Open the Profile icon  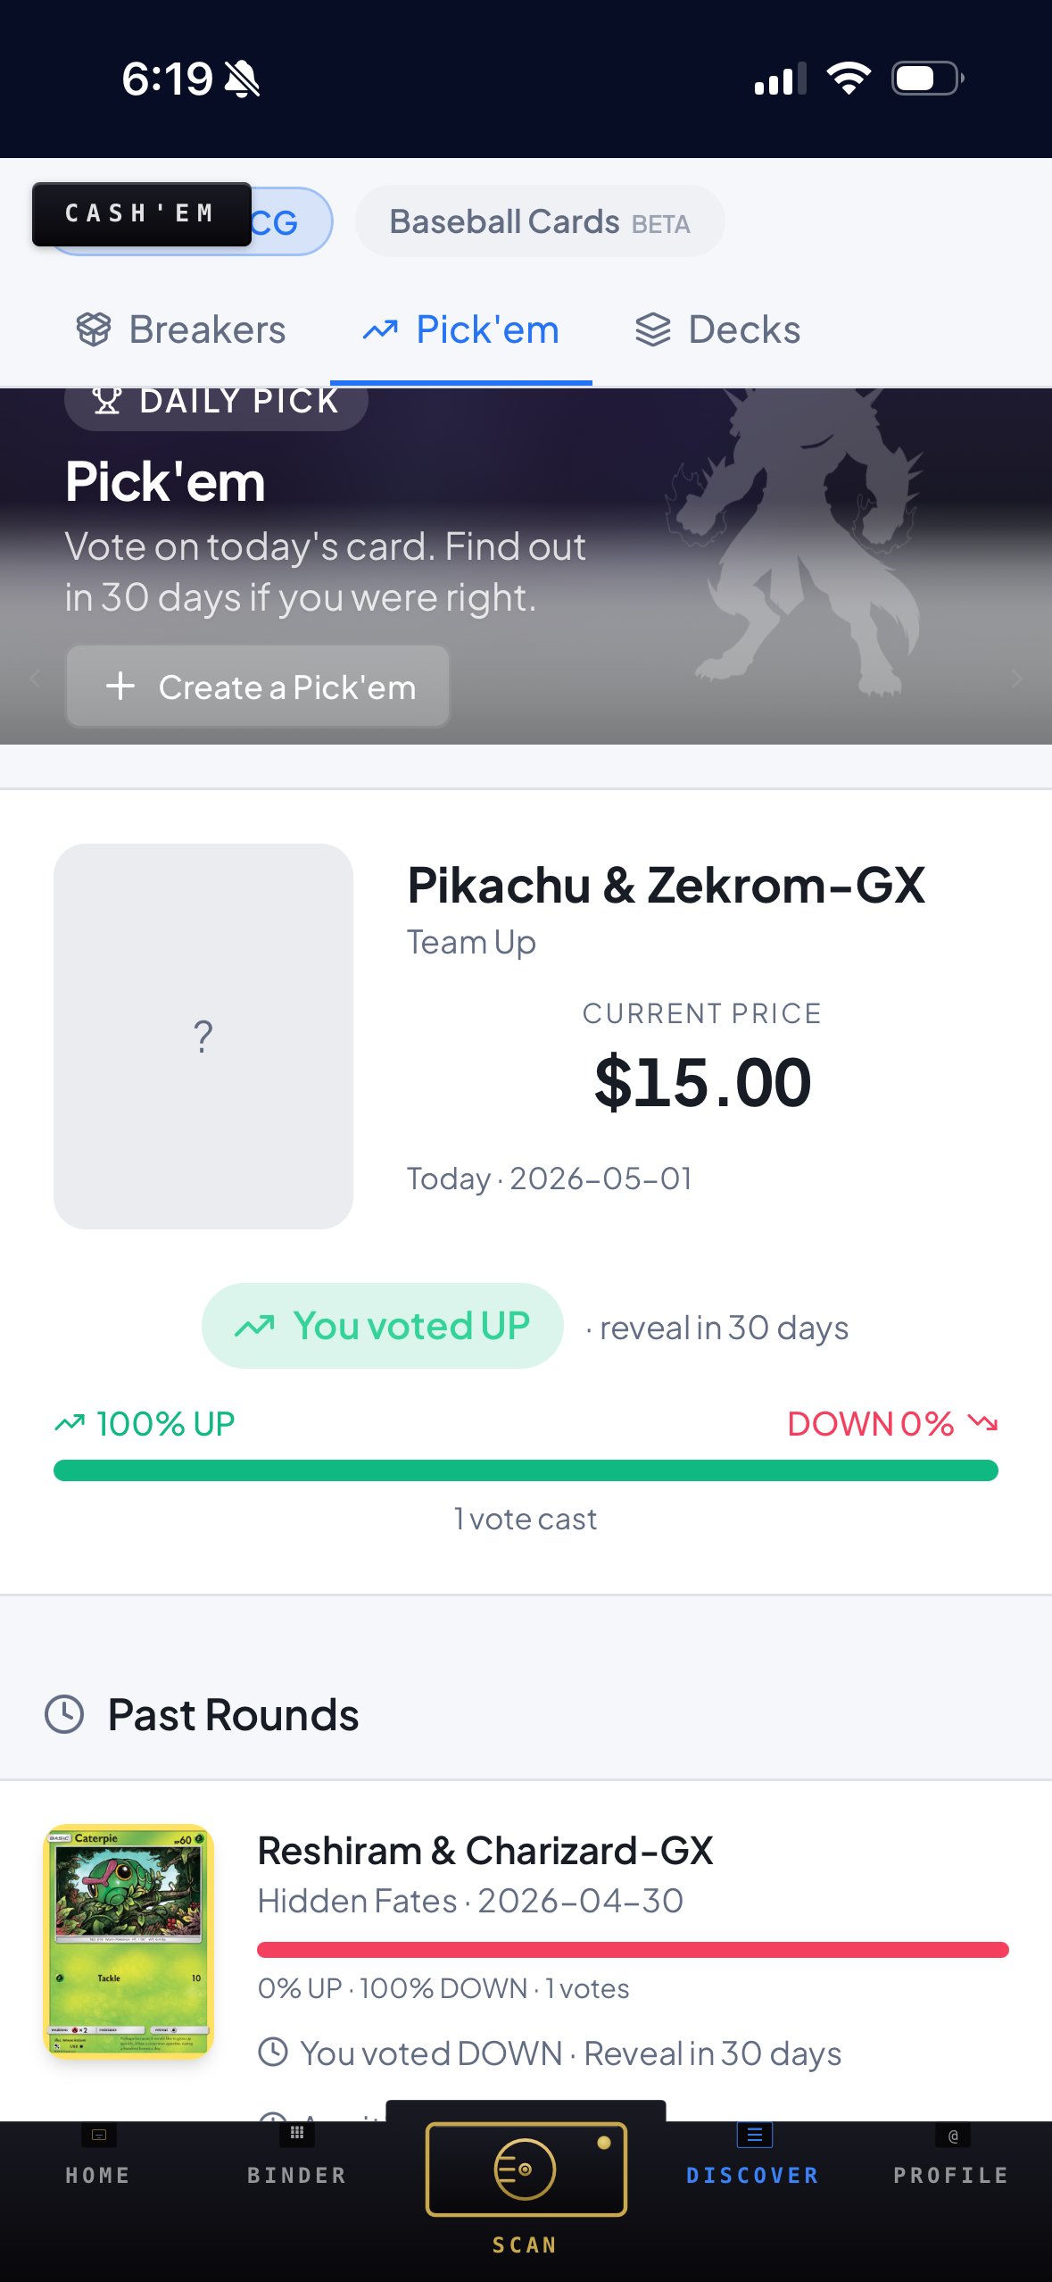click(x=953, y=2136)
